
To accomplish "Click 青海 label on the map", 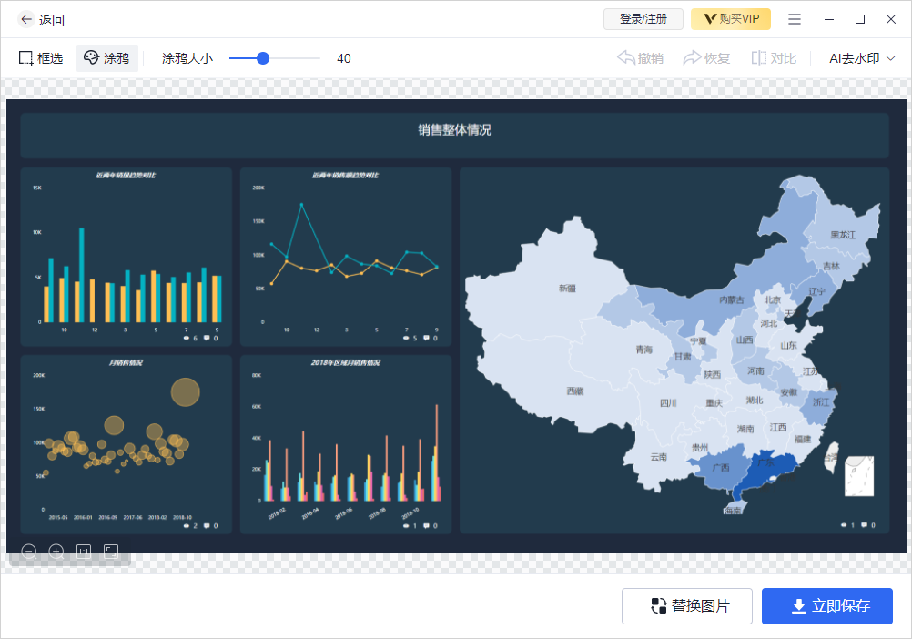I will coord(643,350).
